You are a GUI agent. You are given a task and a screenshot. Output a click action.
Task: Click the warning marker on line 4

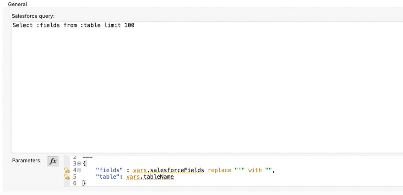(67, 170)
